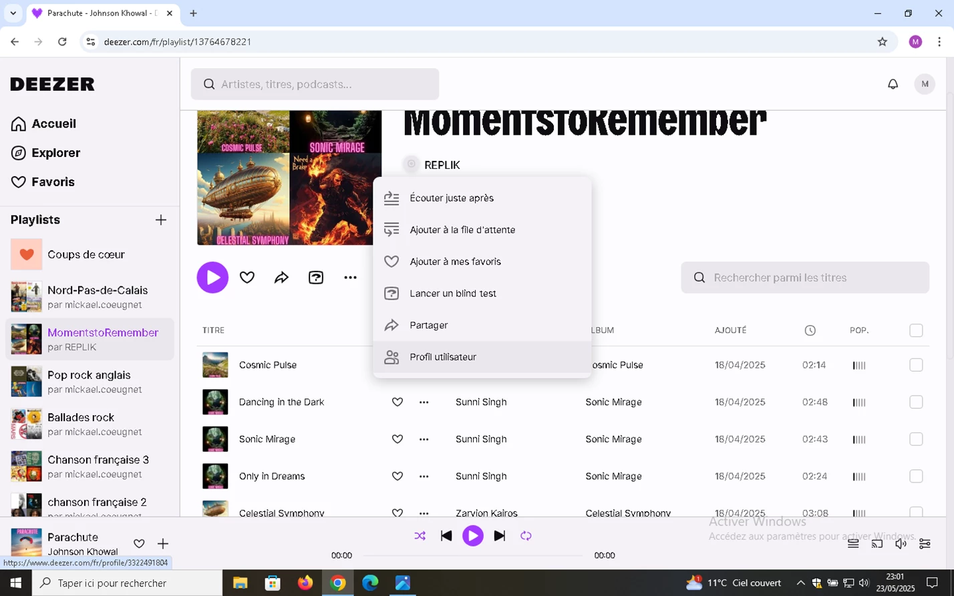This screenshot has height=596, width=954.
Task: Favorite the Sonic Mirage track
Action: (x=397, y=439)
